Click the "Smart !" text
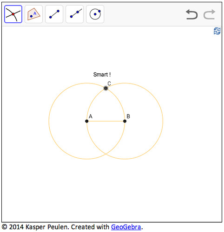The image size is (224, 232). (x=102, y=75)
